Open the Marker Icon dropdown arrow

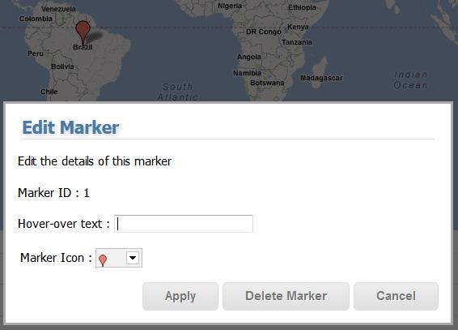coord(133,258)
